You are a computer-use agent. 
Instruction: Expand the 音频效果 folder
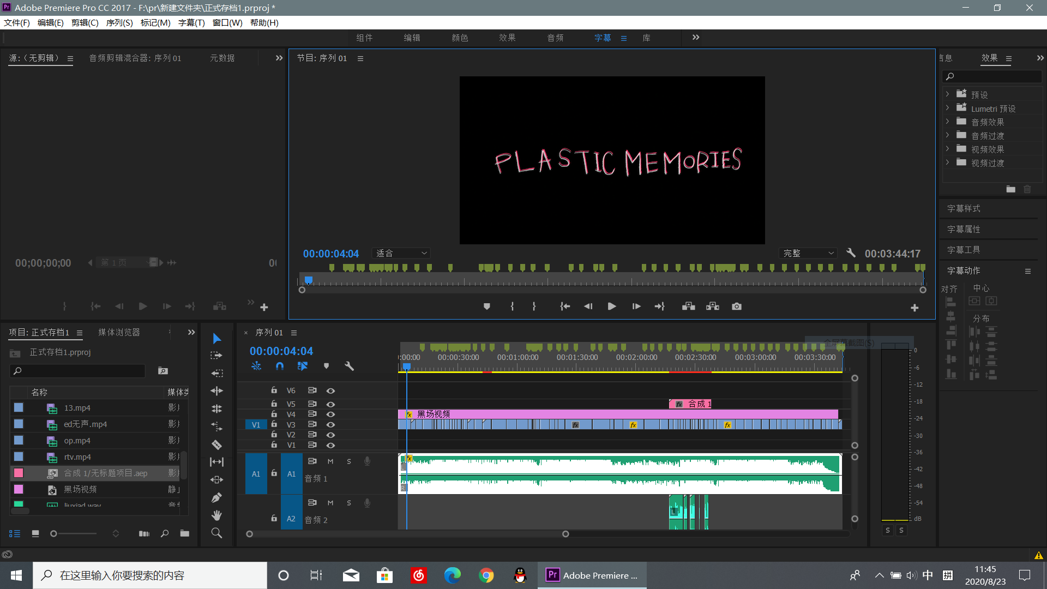click(947, 122)
